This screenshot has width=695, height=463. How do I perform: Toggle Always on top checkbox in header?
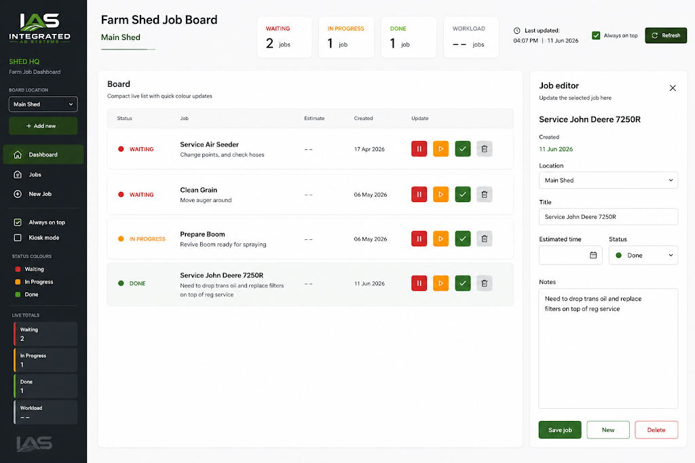point(596,35)
